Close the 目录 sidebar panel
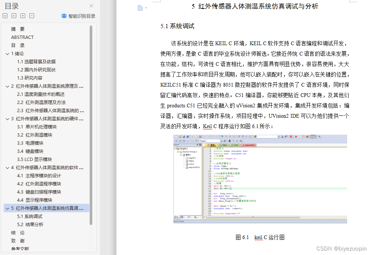Screen dimensions: 372x255 (91, 6)
